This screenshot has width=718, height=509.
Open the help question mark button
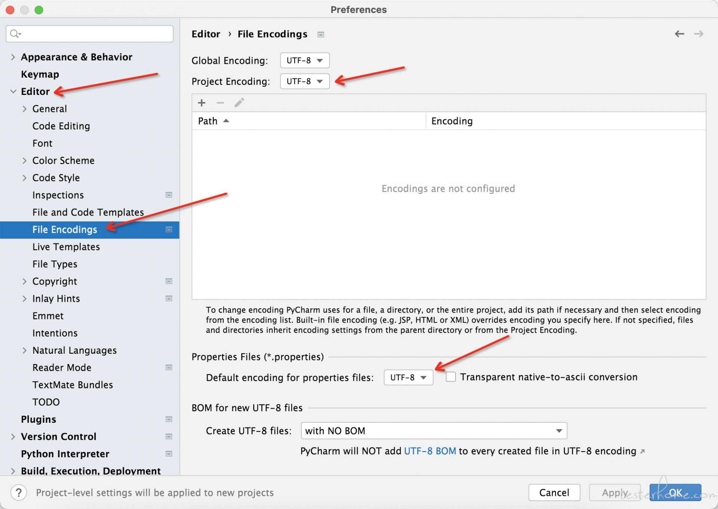(x=19, y=493)
